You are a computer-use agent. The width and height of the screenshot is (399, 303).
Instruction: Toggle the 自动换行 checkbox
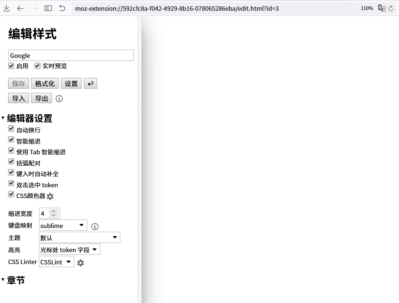[11, 129]
